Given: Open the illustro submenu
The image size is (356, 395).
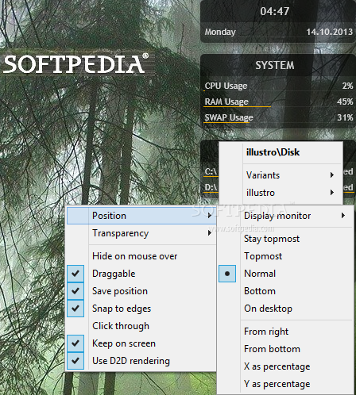Looking at the screenshot, I should point(281,193).
